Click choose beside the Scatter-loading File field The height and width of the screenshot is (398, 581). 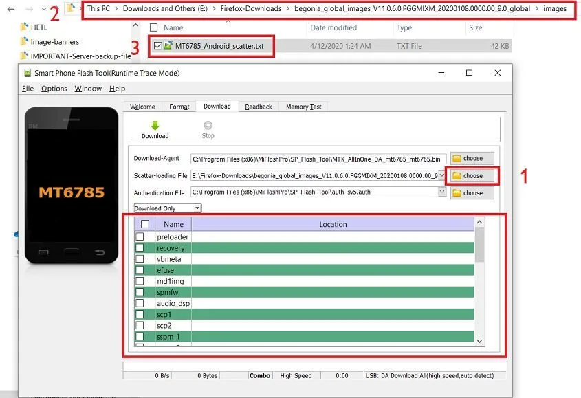(471, 175)
